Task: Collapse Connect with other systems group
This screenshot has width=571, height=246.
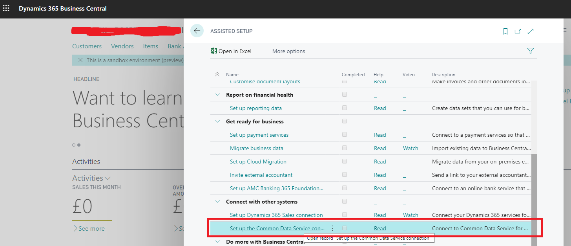Action: point(217,202)
